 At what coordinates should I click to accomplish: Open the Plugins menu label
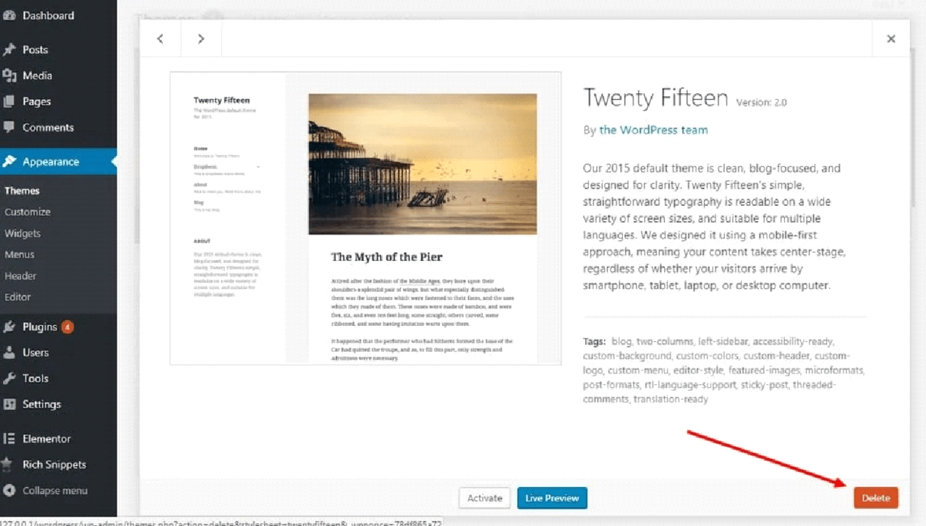tap(40, 327)
